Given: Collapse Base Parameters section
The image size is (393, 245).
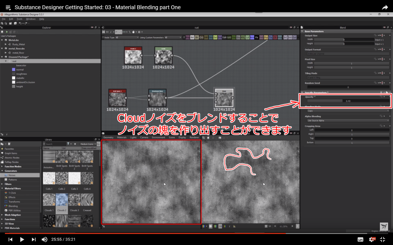Looking at the screenshot, I should click(x=302, y=31).
